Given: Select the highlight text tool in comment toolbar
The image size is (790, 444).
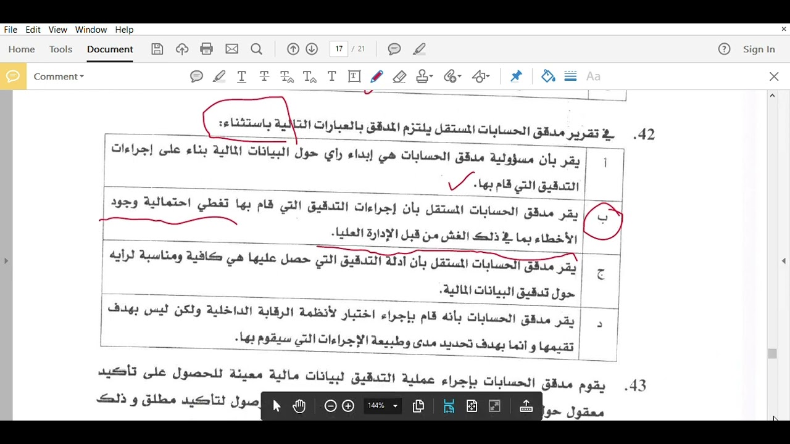Looking at the screenshot, I should (219, 76).
